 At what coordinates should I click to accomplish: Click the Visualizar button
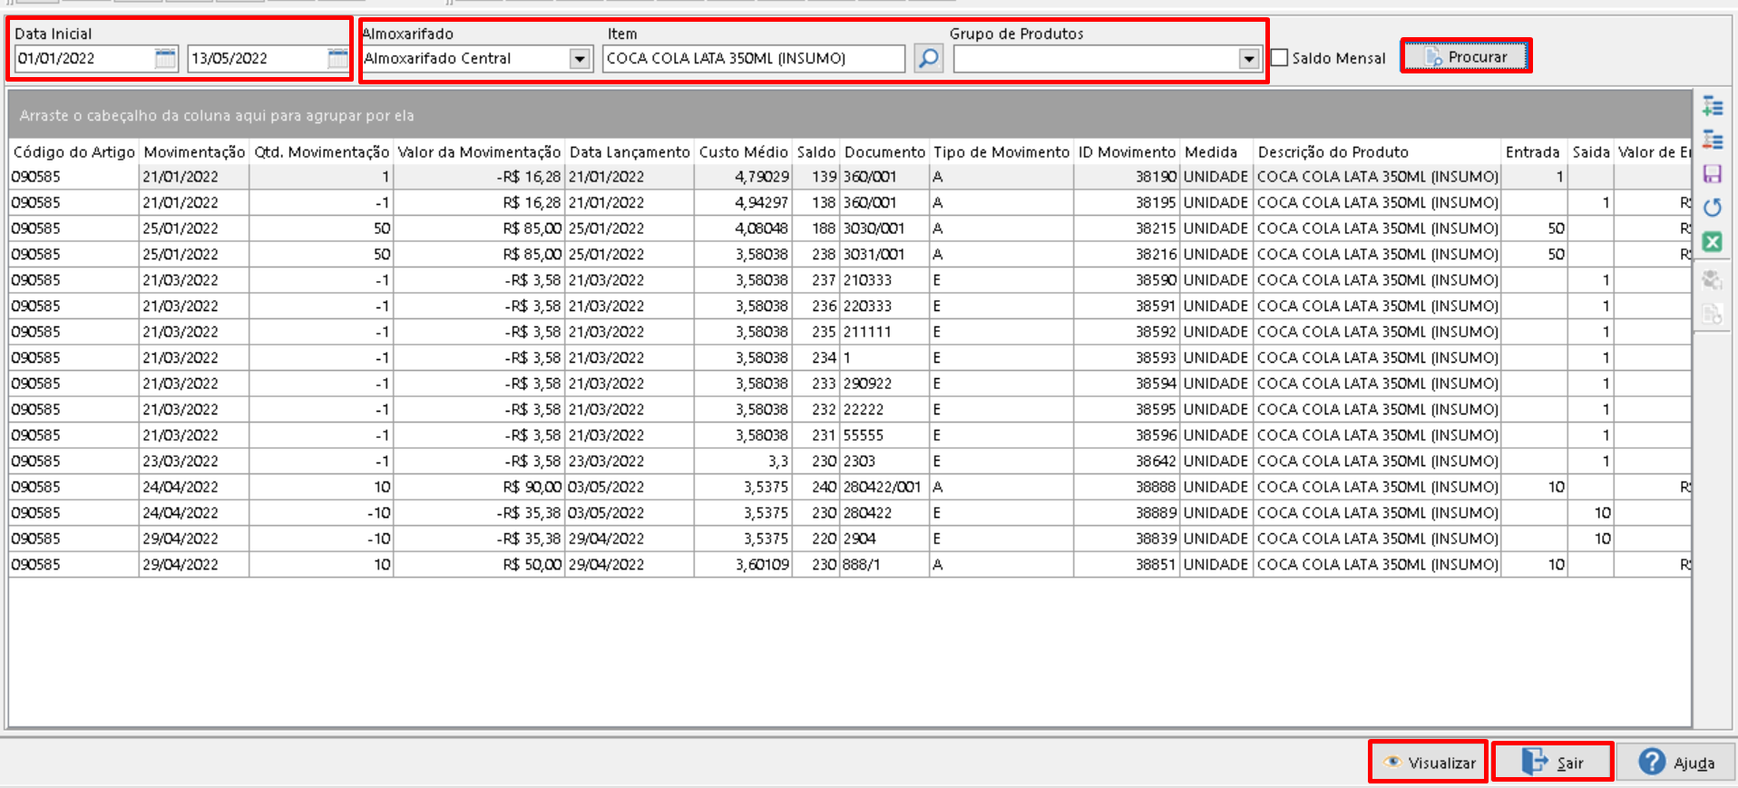tap(1428, 763)
